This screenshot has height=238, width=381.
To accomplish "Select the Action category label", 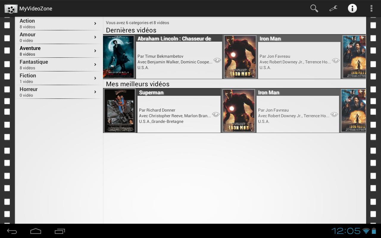I will coord(27,21).
